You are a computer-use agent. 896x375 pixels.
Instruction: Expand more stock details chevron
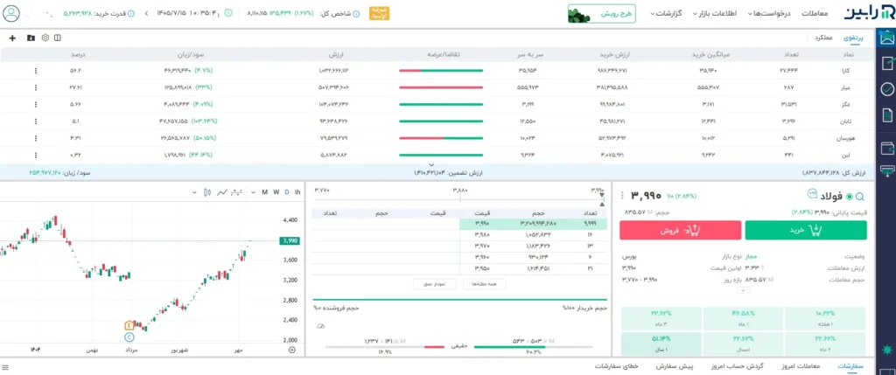point(743,290)
